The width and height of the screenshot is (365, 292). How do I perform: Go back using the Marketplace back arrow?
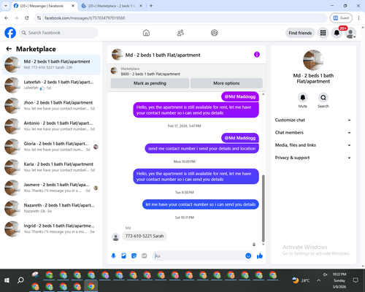[9, 49]
